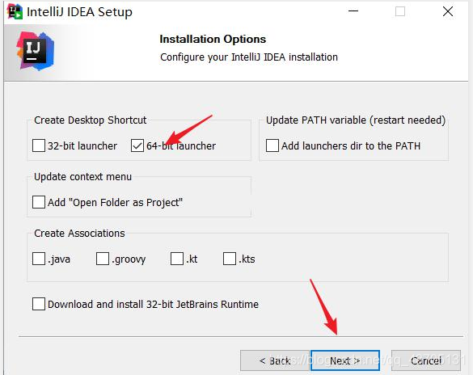Enable the .kts association checkbox
The width and height of the screenshot is (473, 375).
[x=230, y=259]
